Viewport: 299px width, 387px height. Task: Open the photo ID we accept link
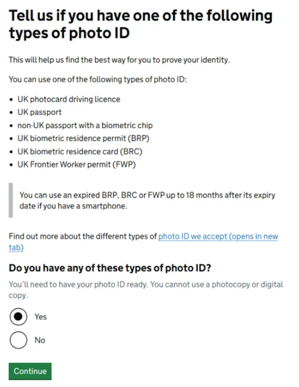143,242
